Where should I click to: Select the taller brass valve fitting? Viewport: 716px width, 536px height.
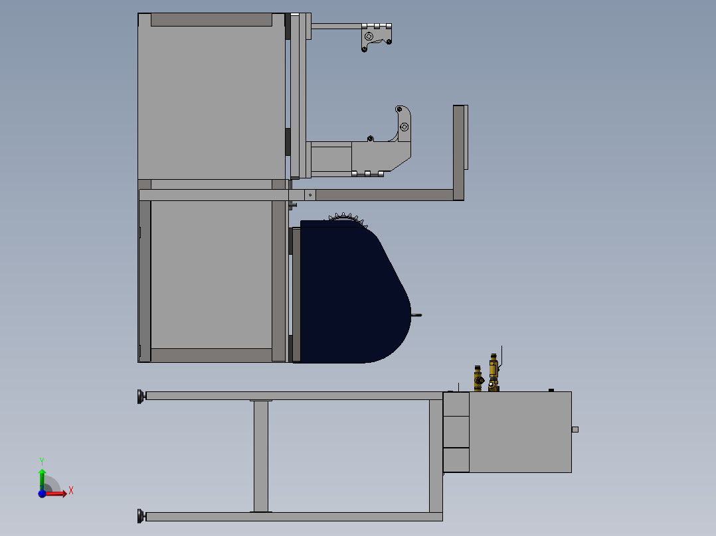(493, 372)
